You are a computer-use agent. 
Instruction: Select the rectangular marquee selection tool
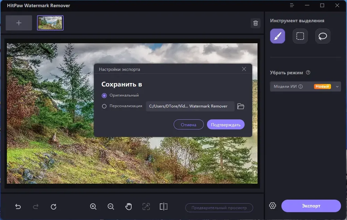coord(300,36)
